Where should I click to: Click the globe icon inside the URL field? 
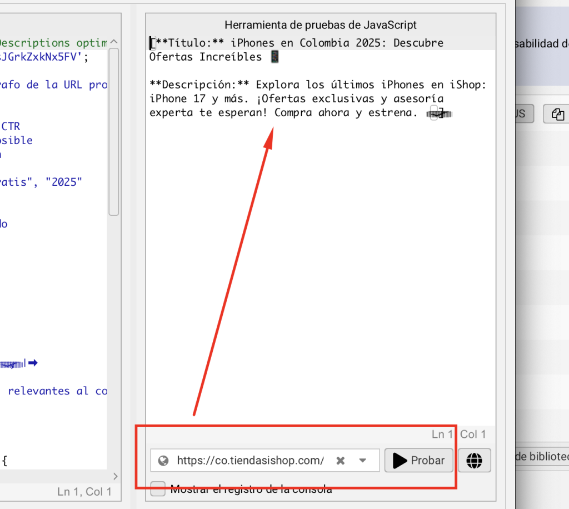click(x=164, y=460)
